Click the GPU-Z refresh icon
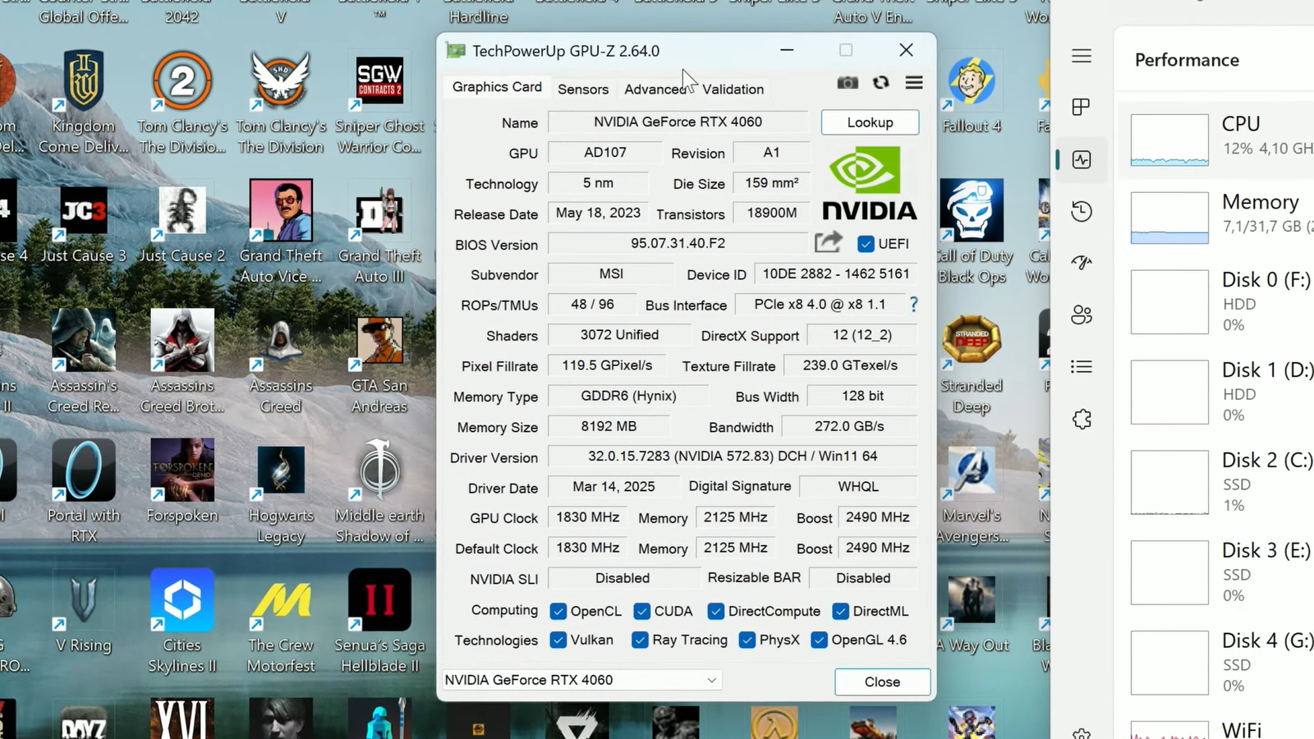 click(881, 83)
